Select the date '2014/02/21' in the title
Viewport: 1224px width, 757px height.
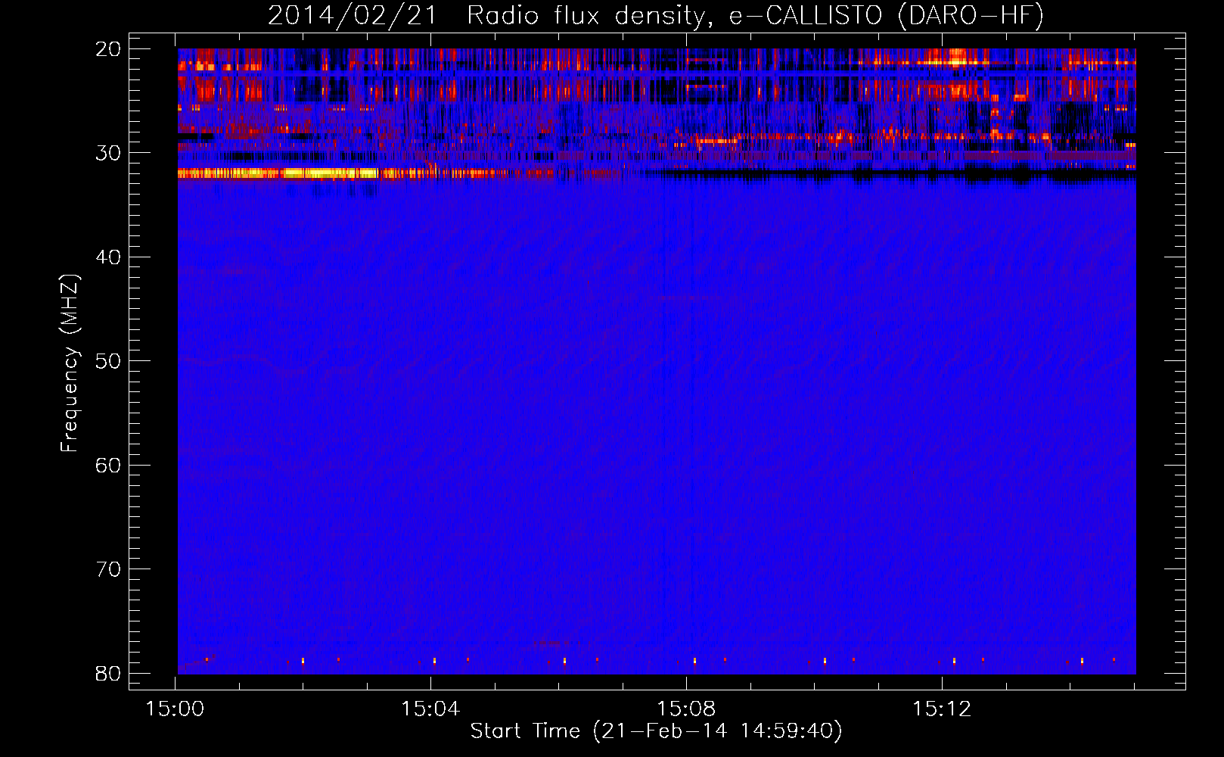(353, 16)
